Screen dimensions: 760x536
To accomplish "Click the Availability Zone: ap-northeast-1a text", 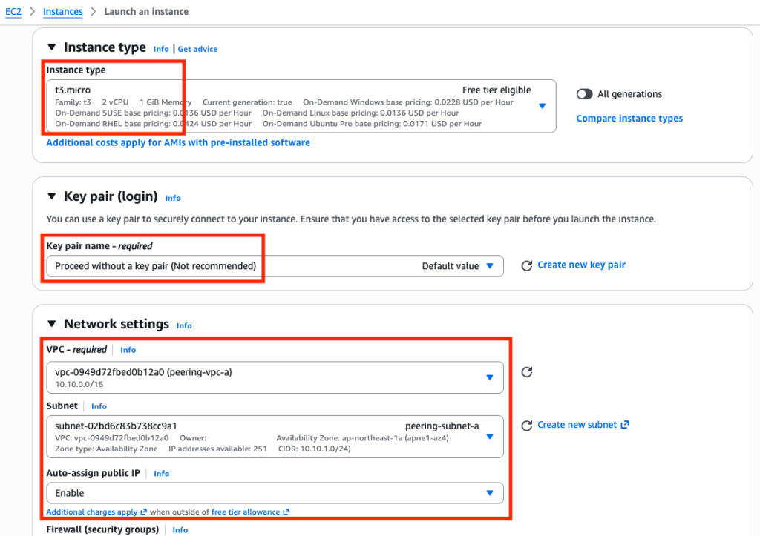I will tap(362, 438).
